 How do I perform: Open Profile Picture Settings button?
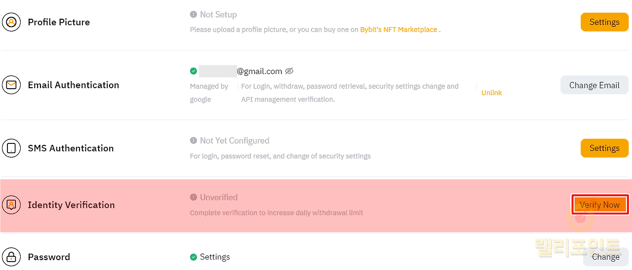click(604, 22)
